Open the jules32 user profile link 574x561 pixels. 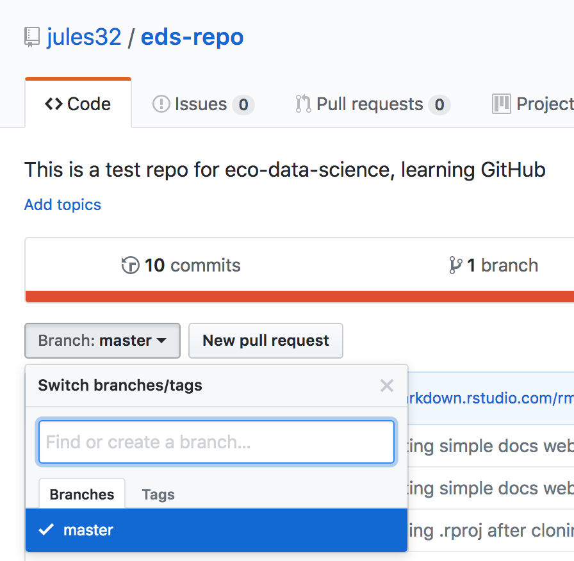(x=84, y=37)
